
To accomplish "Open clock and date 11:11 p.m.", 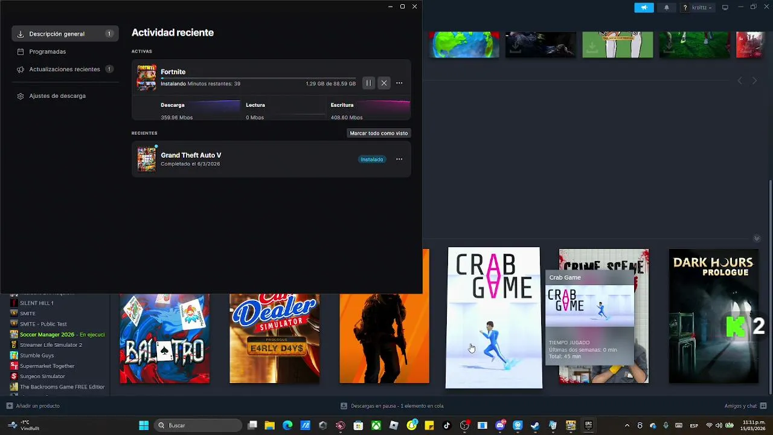I will (754, 425).
